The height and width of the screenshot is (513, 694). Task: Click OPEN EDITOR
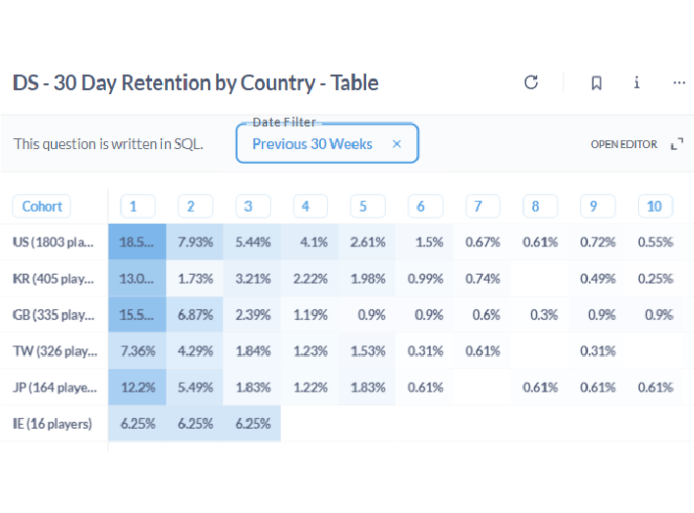tap(623, 144)
